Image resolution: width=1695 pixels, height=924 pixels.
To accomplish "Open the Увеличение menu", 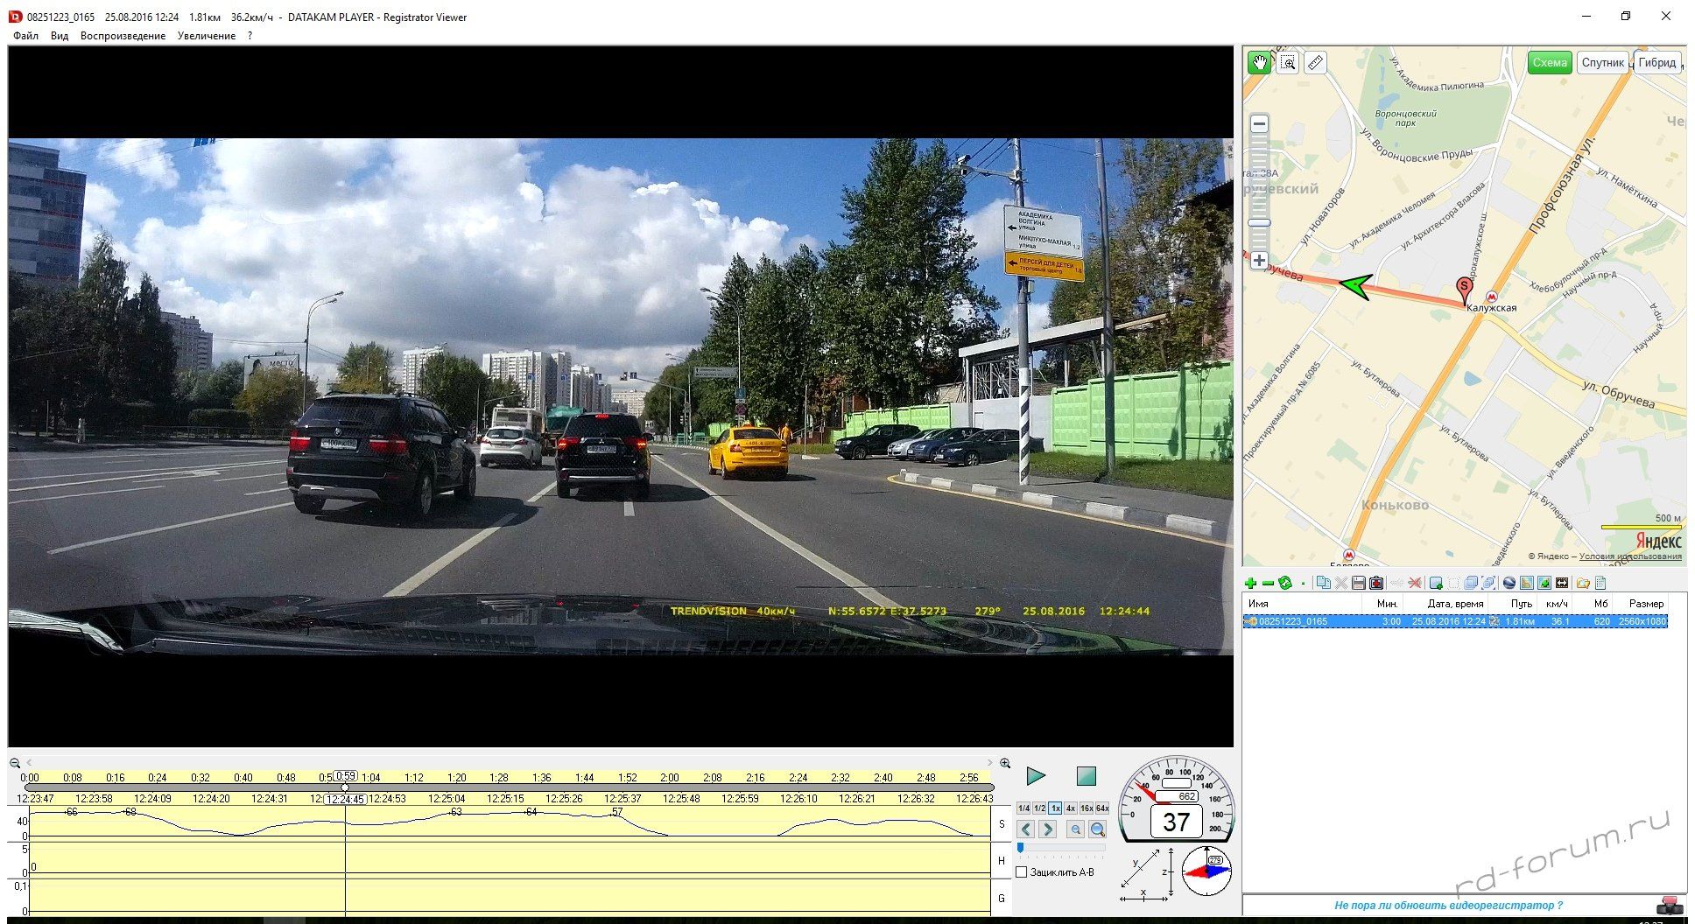I will point(207,36).
